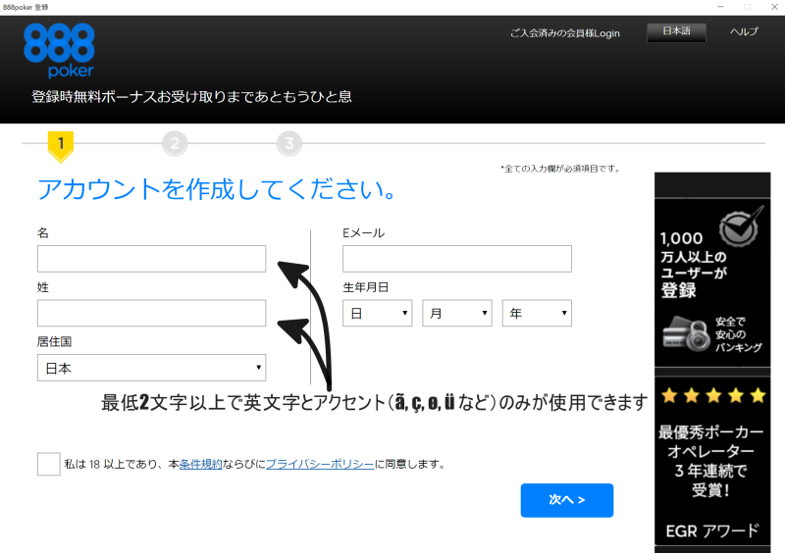Image resolution: width=785 pixels, height=553 pixels.
Task: Click the EGR award banner
Action: point(712,530)
